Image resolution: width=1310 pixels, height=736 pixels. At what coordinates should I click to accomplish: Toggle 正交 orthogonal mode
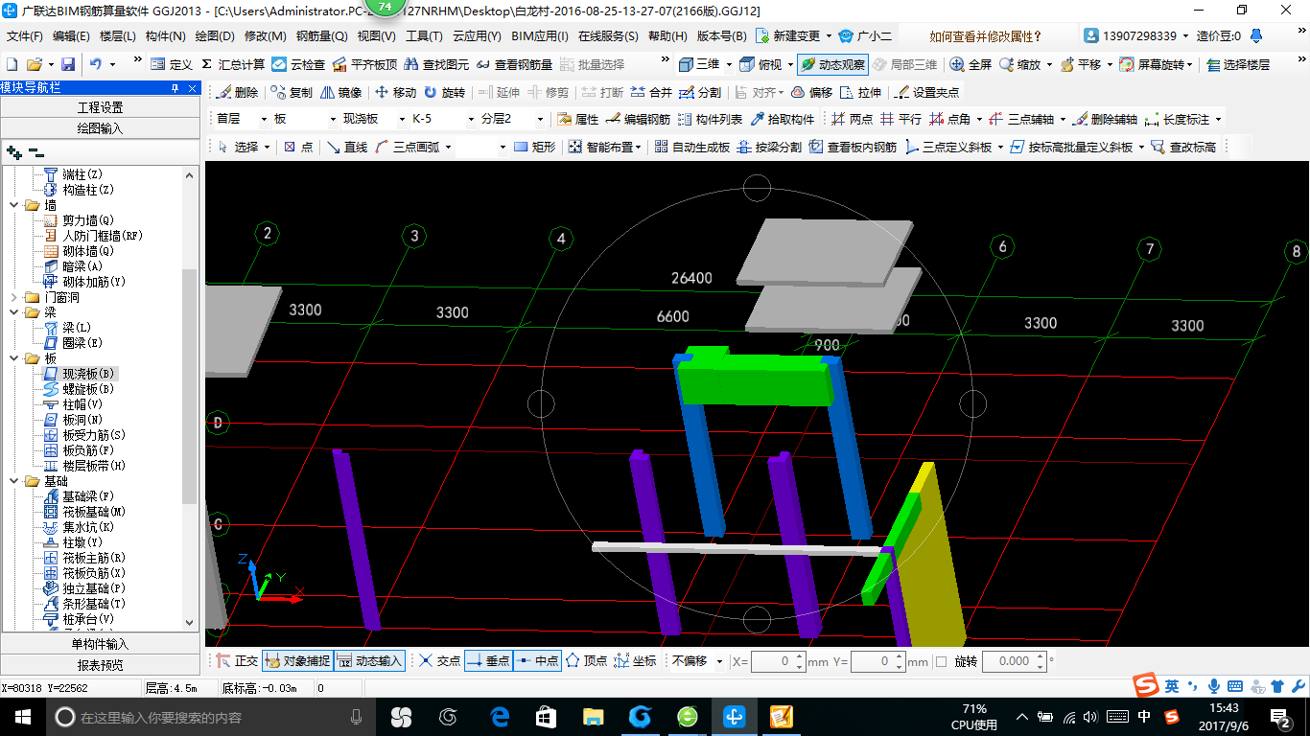237,660
